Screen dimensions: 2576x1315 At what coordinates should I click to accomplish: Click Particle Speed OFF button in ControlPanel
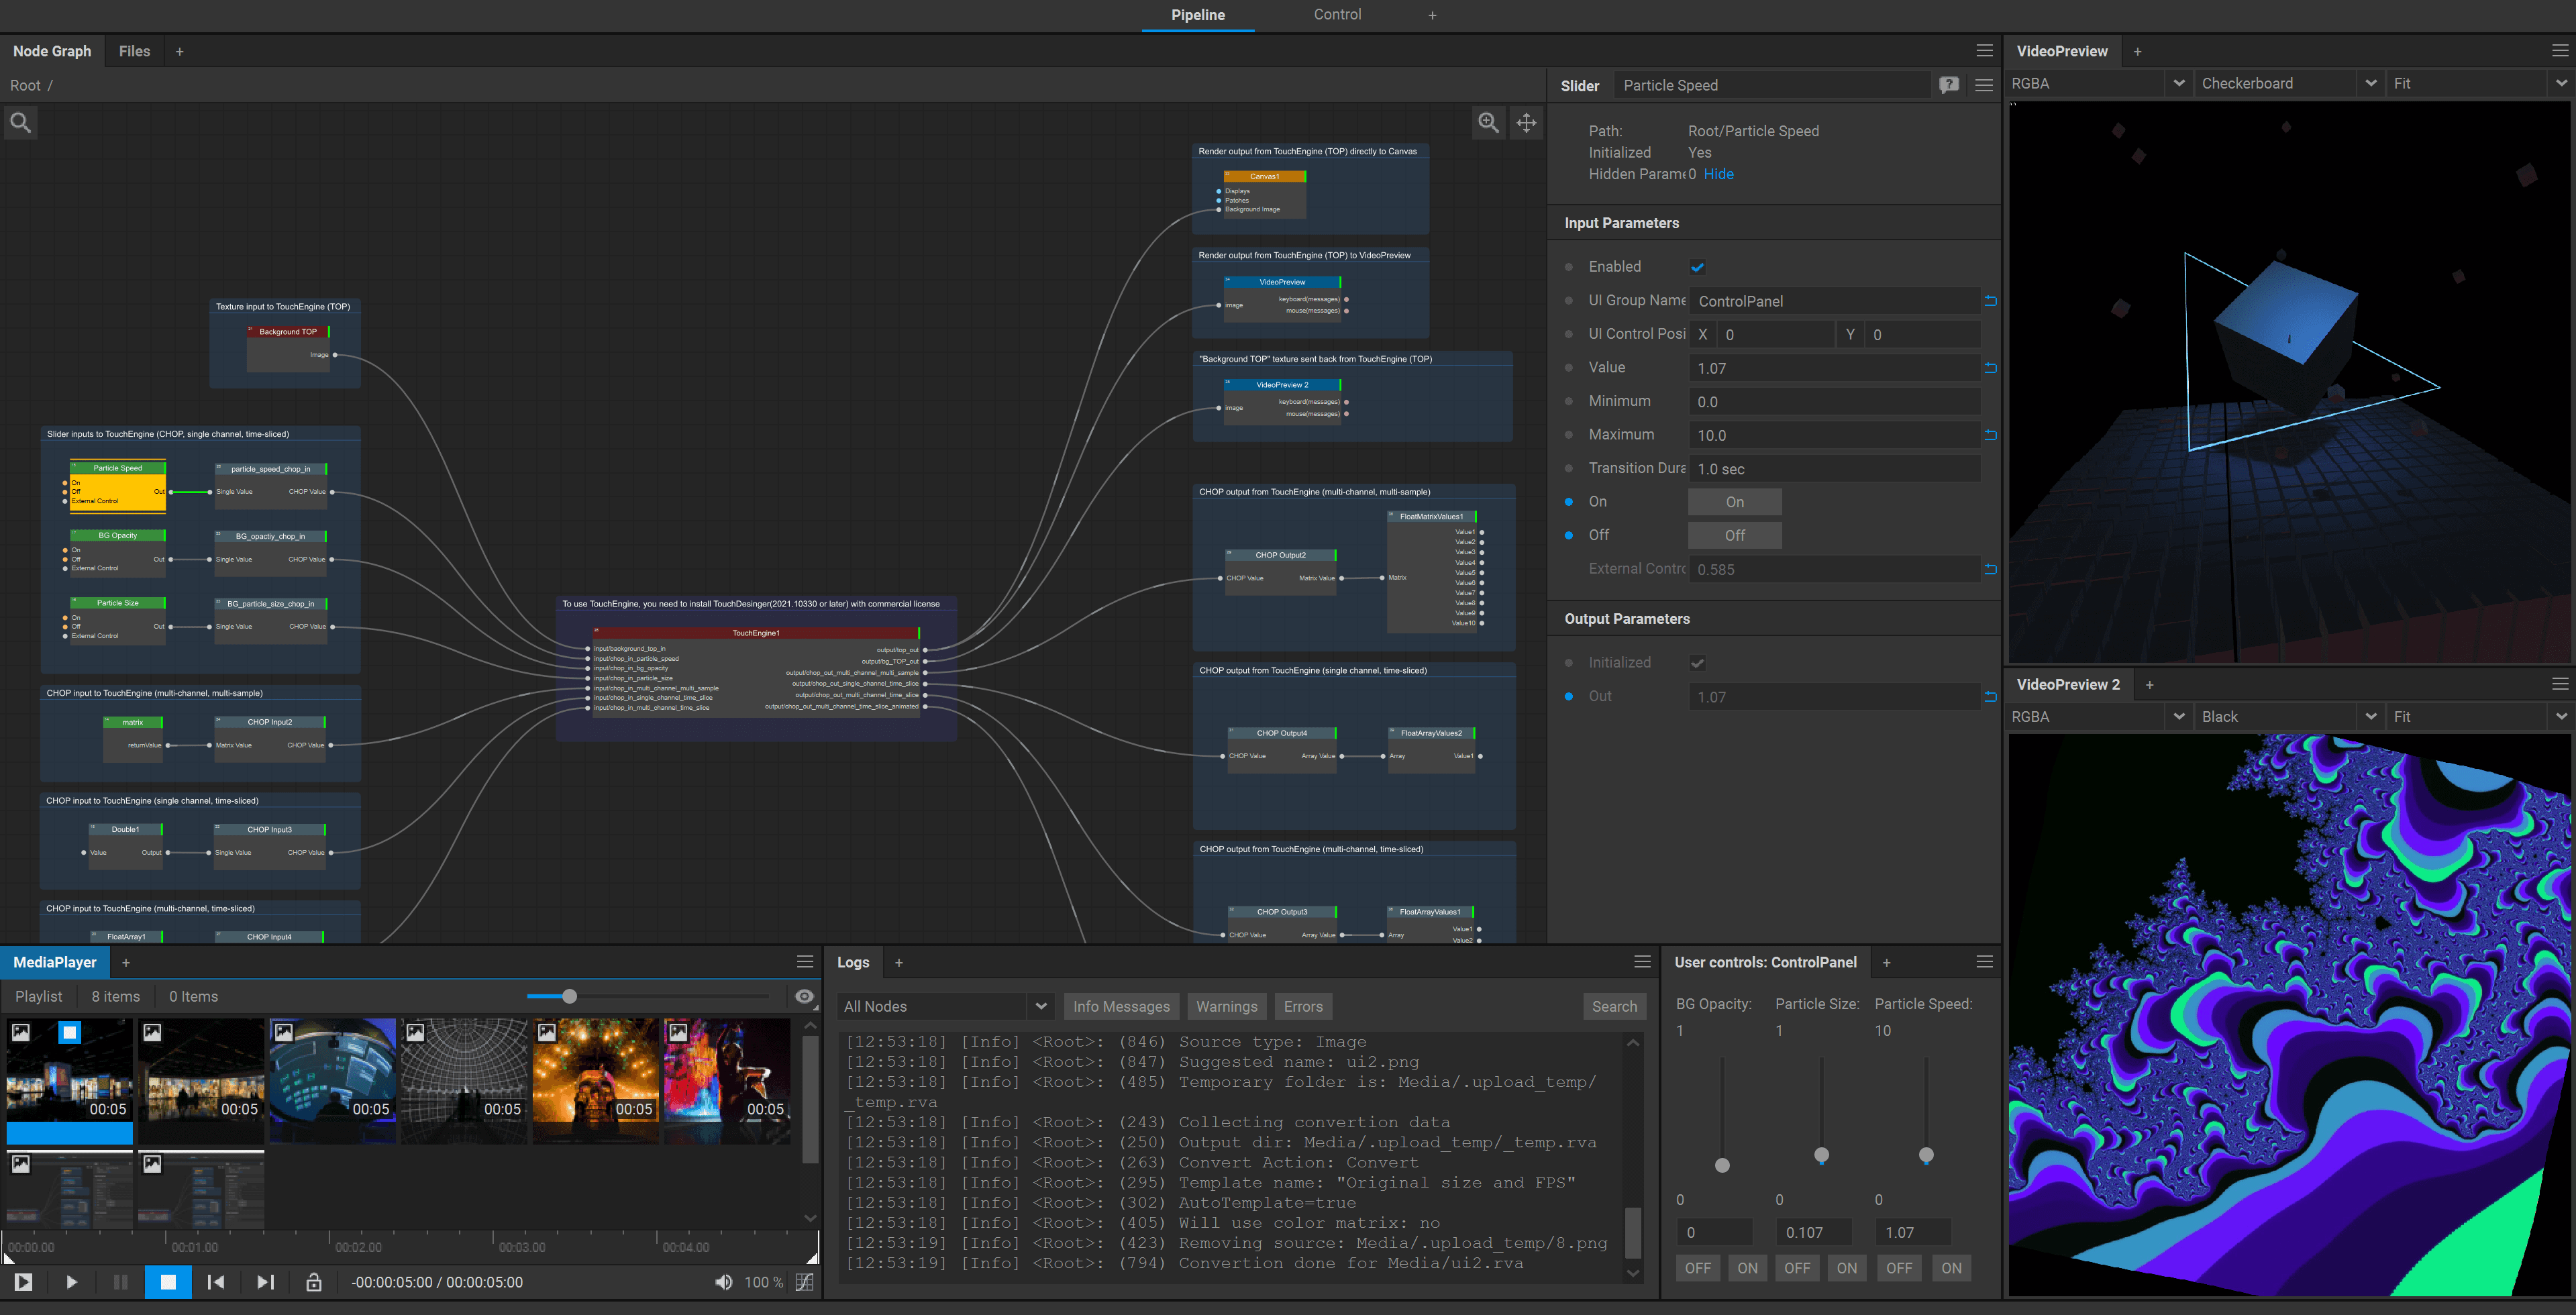pyautogui.click(x=1899, y=1268)
